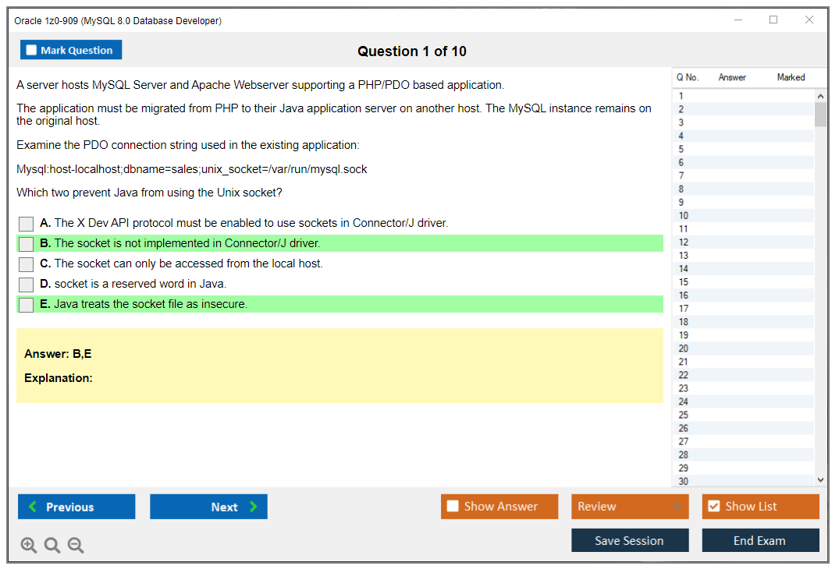Click the 'Question 1 of 10' heading

[x=412, y=51]
